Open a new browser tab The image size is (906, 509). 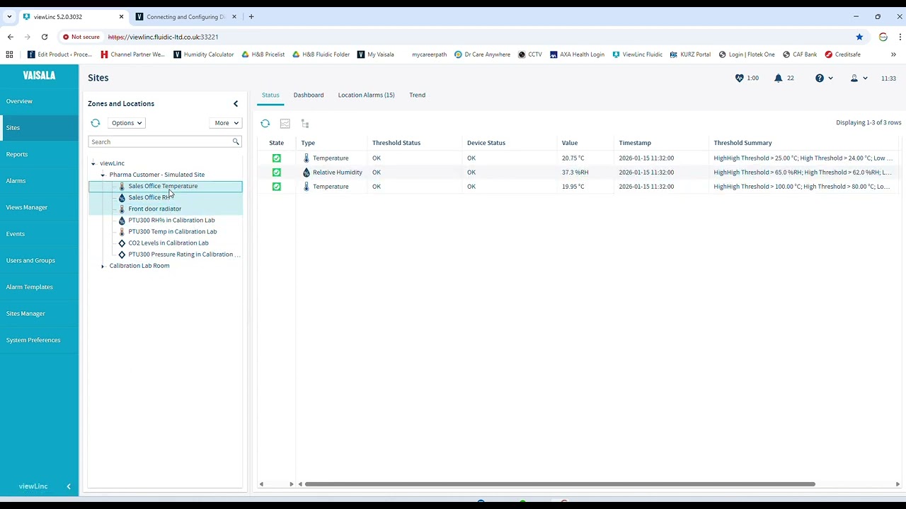pyautogui.click(x=251, y=16)
